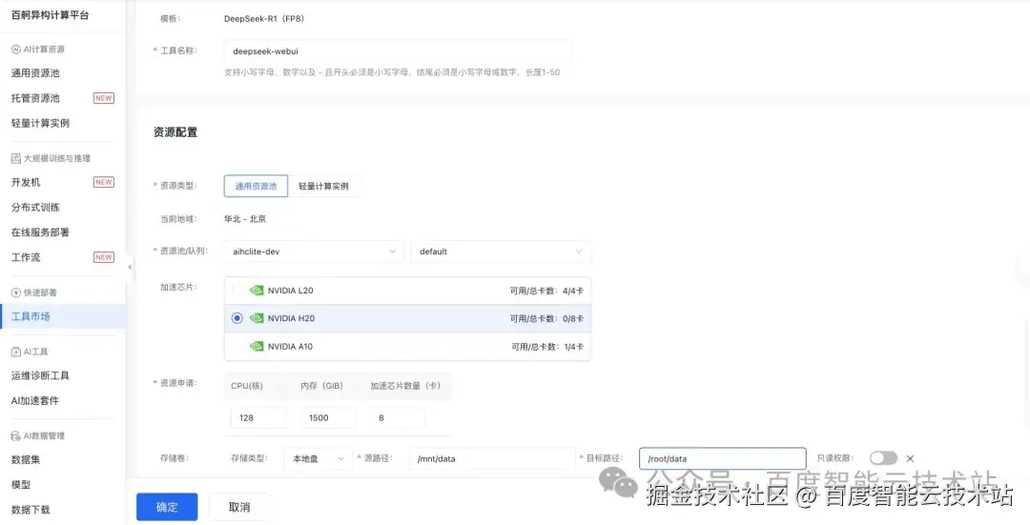Click the 华北 - 北京 region text

tap(245, 219)
